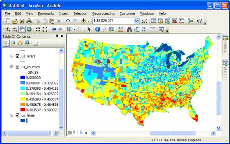Open an existing map file
This screenshot has height=144, width=230.
(x=15, y=21)
